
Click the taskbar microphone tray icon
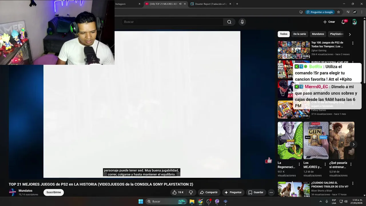pos(327,201)
